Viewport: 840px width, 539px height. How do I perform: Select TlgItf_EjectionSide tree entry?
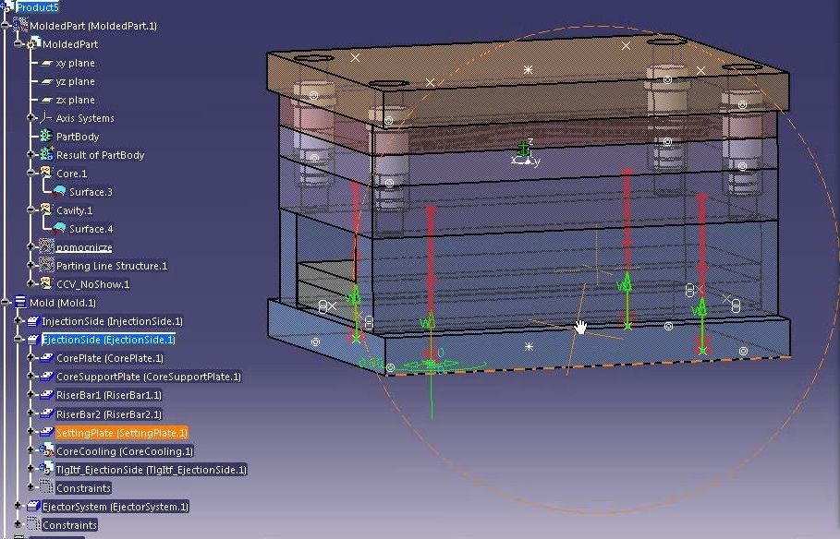[151, 470]
